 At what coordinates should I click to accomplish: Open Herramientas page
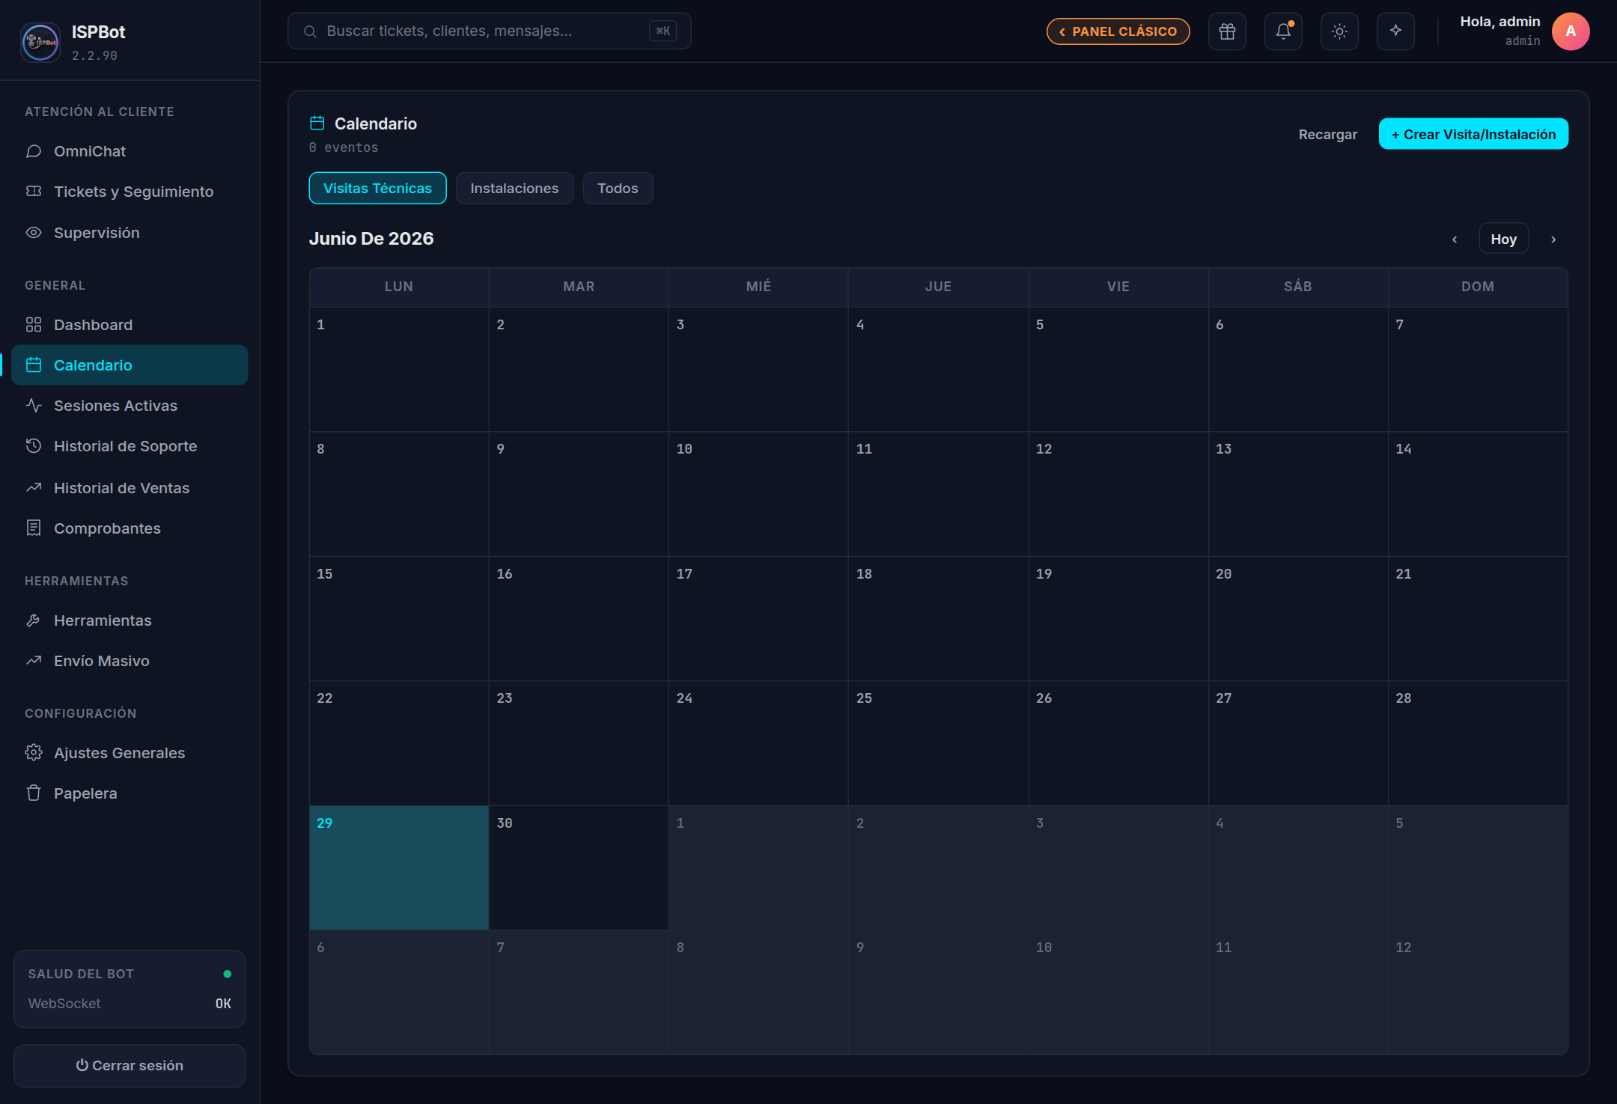(x=130, y=620)
